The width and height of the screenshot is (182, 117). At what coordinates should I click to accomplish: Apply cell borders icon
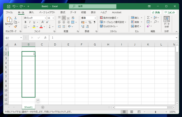pos(25,26)
